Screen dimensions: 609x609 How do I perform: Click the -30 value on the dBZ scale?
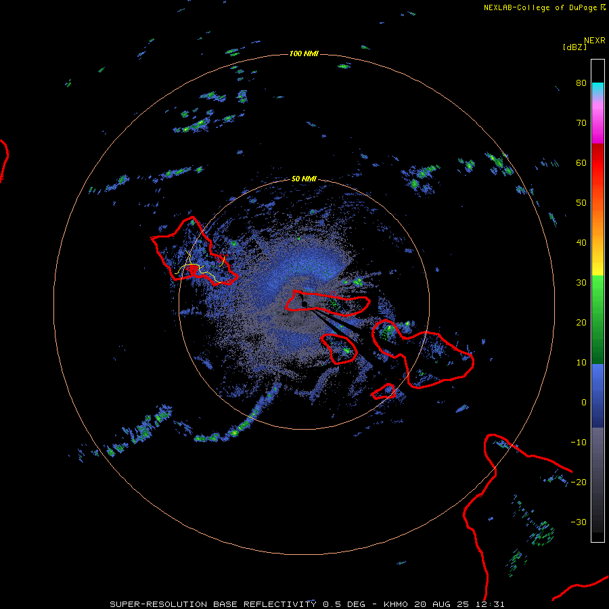[x=579, y=522]
